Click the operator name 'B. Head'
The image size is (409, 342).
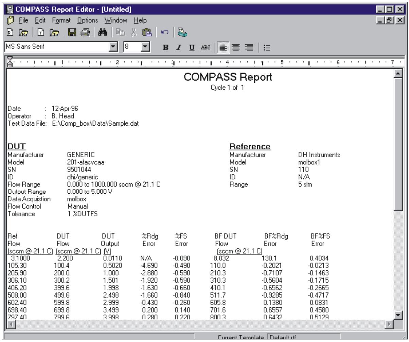tap(63, 116)
